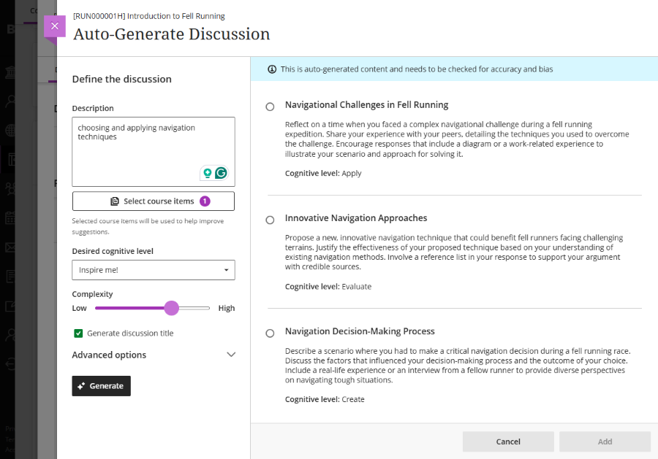658x459 pixels.
Task: Click the document icon on Select course items
Action: point(114,201)
